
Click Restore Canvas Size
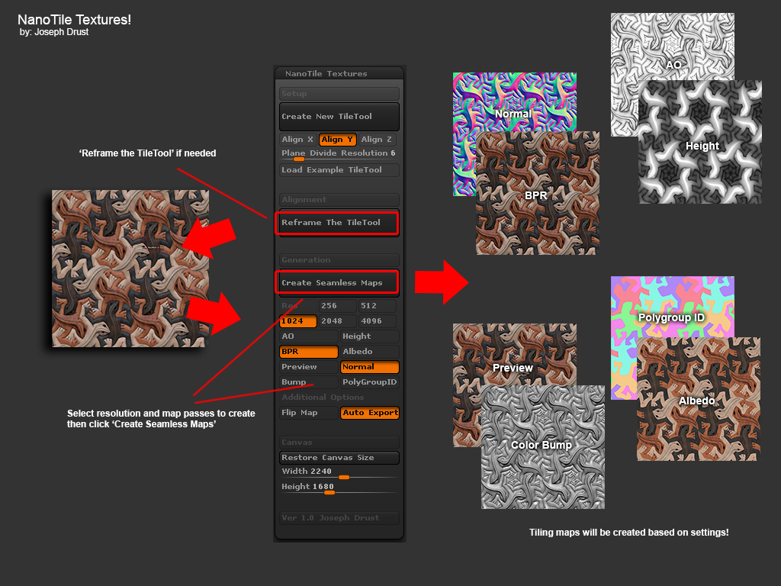[x=339, y=457]
